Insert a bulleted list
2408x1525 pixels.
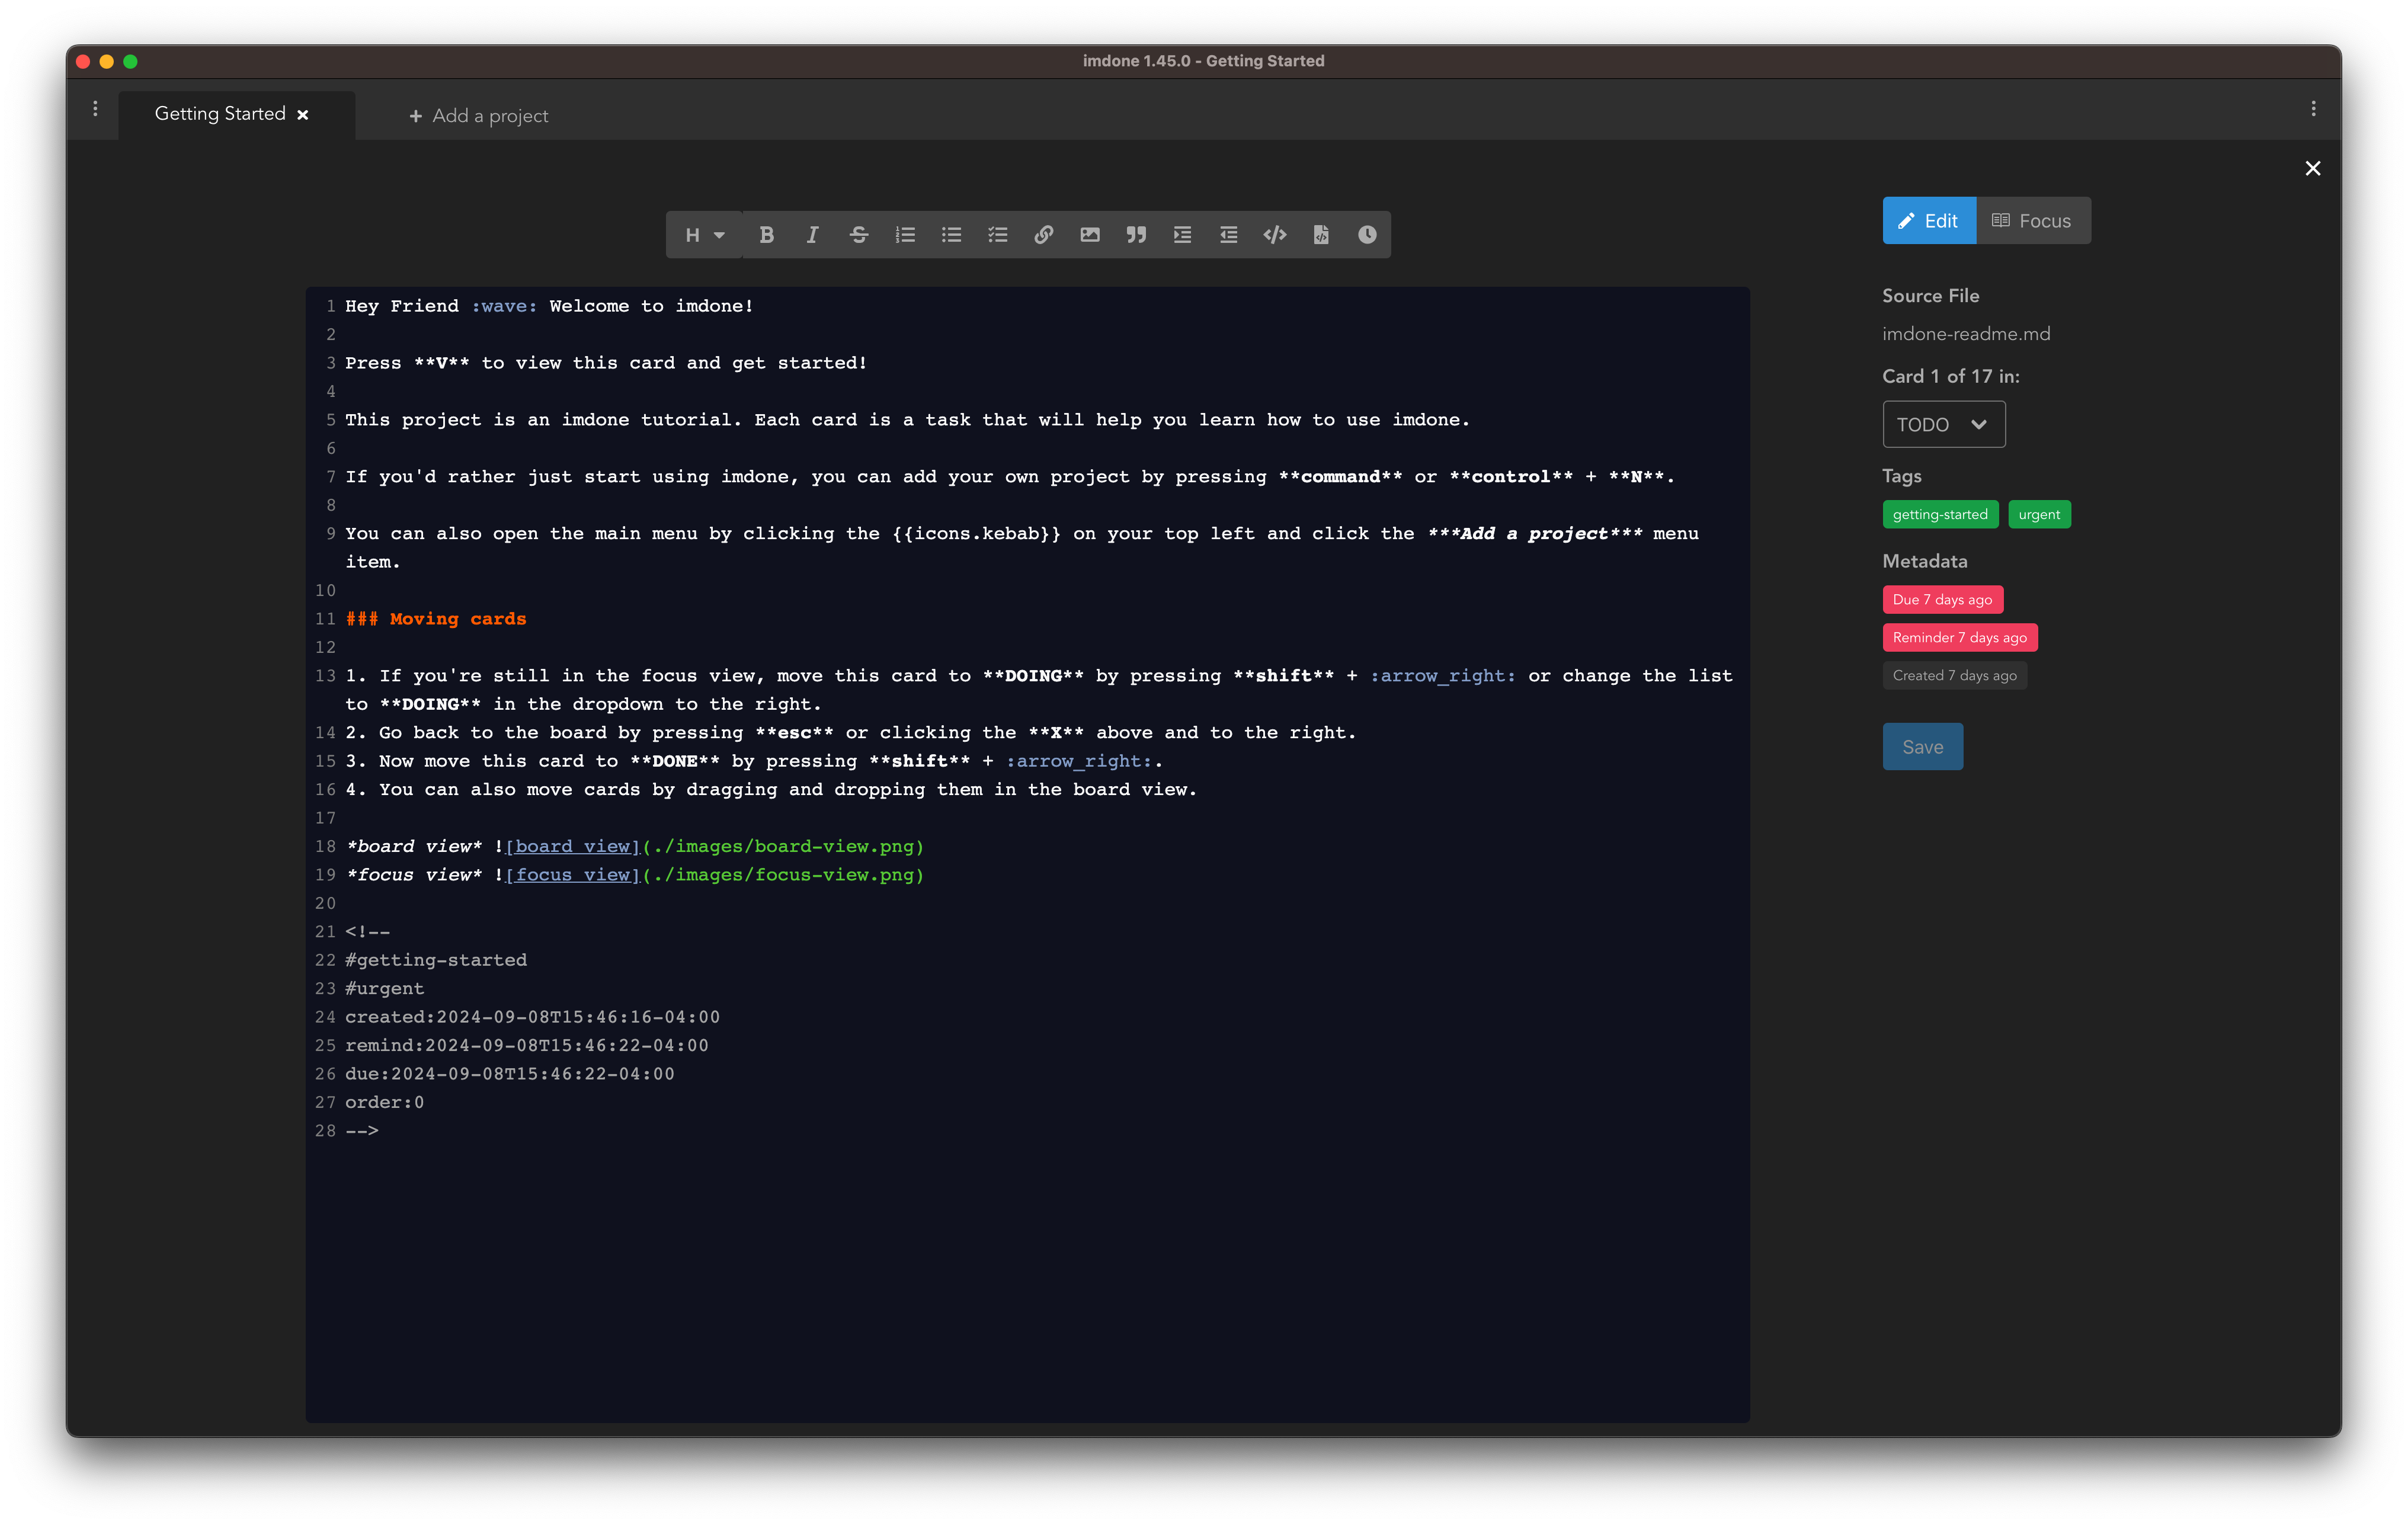[951, 235]
